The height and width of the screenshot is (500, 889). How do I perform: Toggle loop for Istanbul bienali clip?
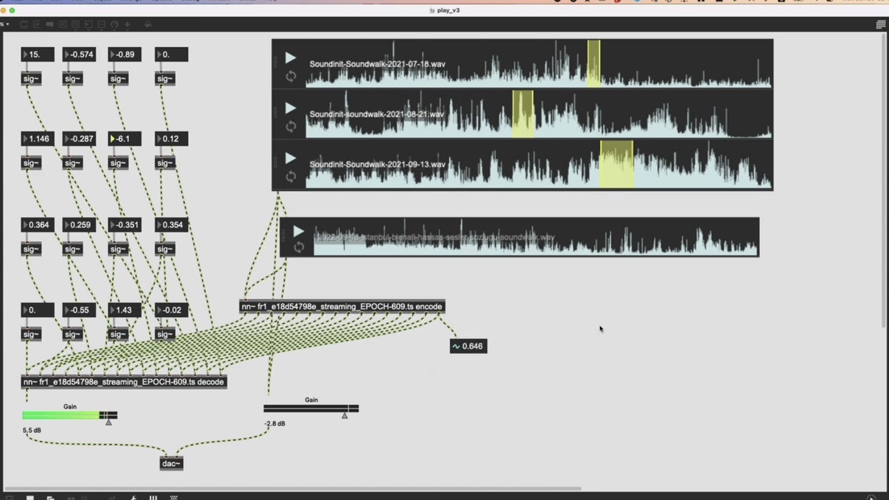(299, 248)
